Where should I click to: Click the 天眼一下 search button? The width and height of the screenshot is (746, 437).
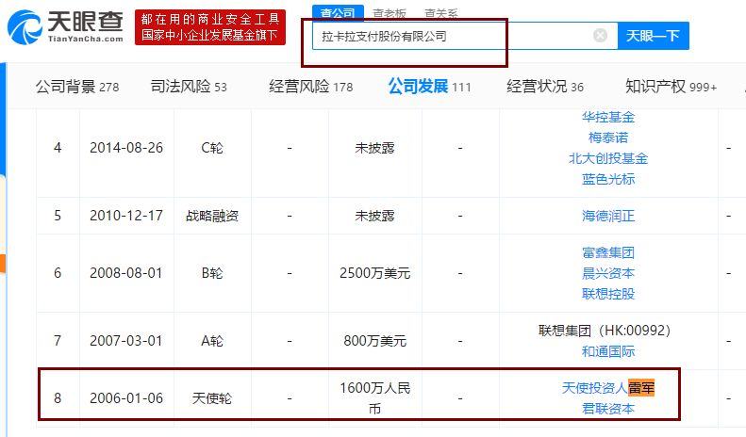[653, 36]
